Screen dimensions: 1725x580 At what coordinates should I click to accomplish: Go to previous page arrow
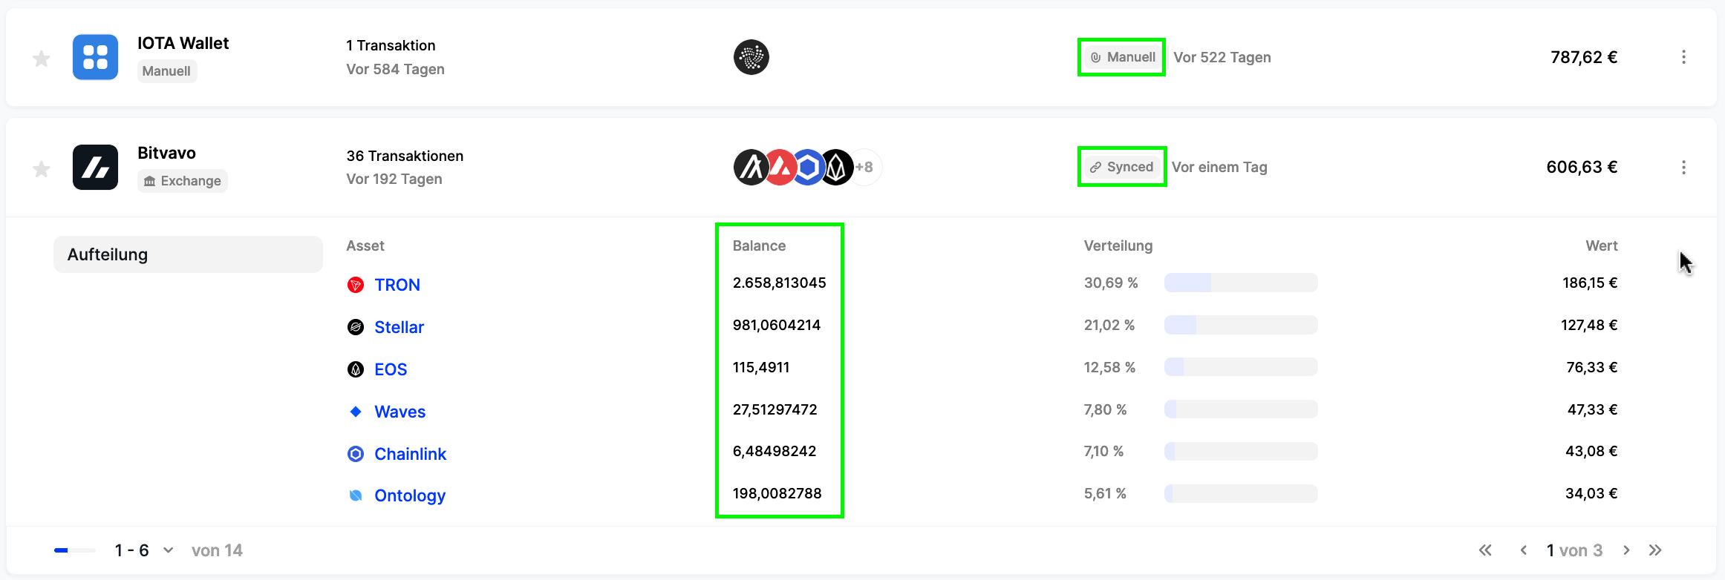[1523, 550]
